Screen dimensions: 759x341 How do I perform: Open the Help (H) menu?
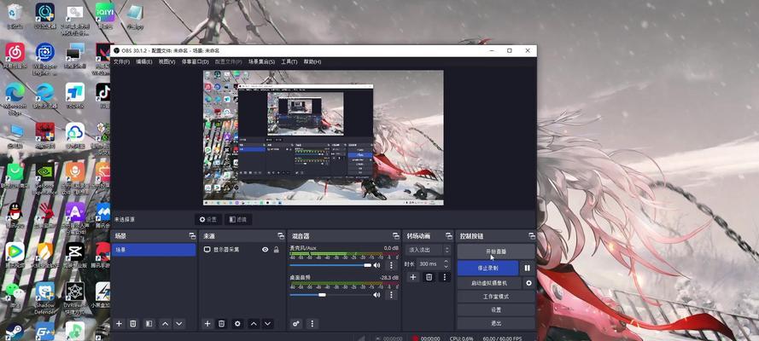(312, 62)
